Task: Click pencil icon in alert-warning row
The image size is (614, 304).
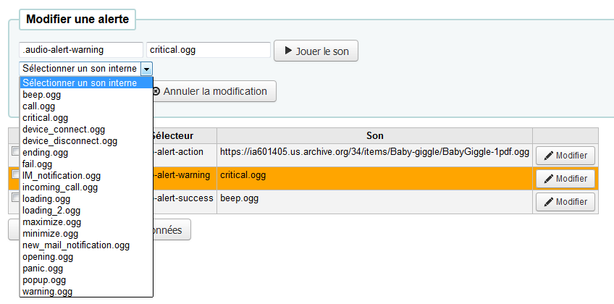Action: pos(548,179)
